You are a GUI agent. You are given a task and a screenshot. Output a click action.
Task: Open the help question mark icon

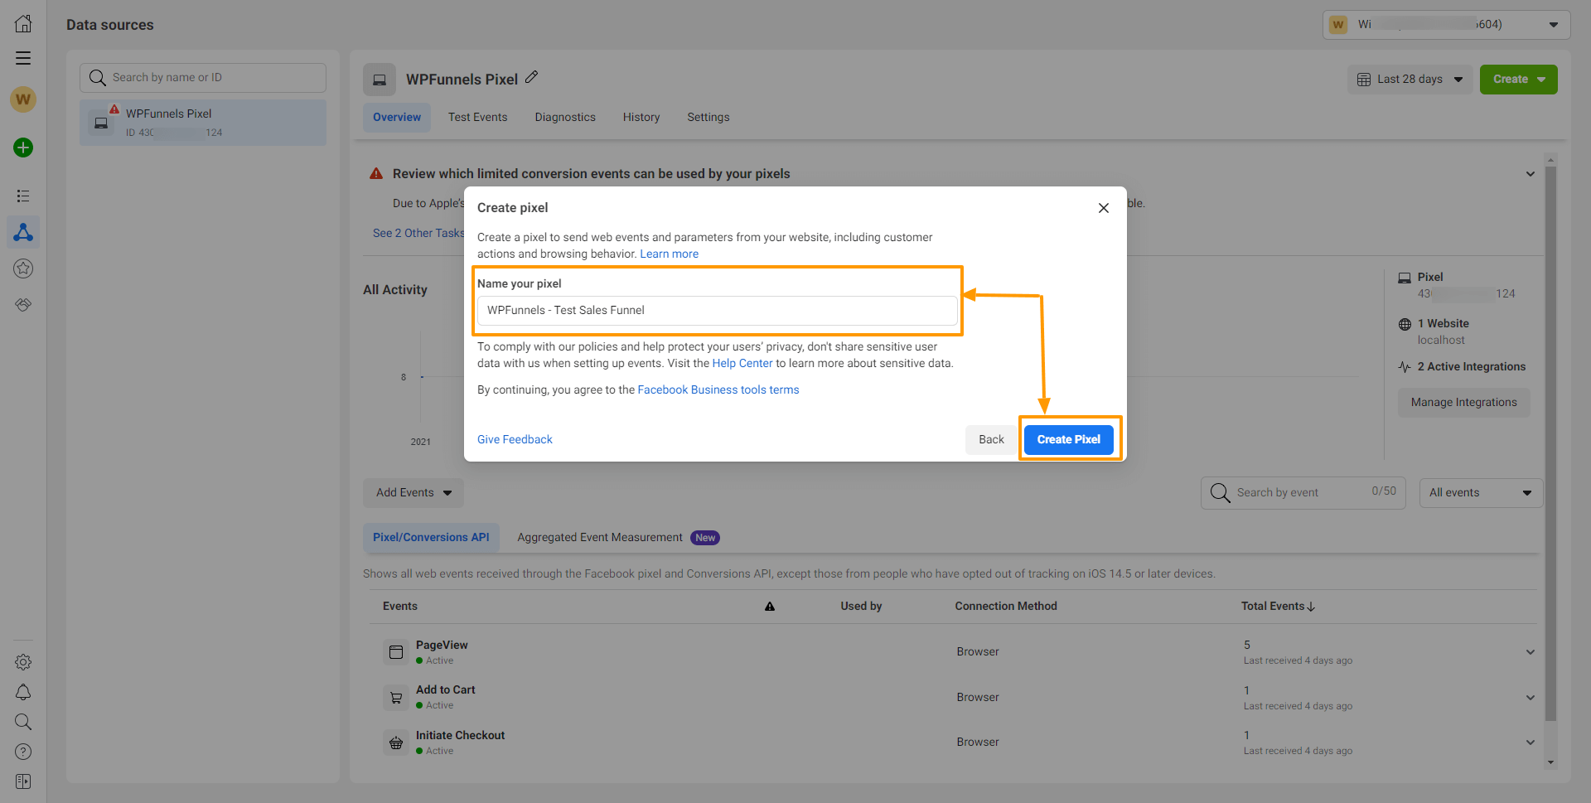pos(23,752)
